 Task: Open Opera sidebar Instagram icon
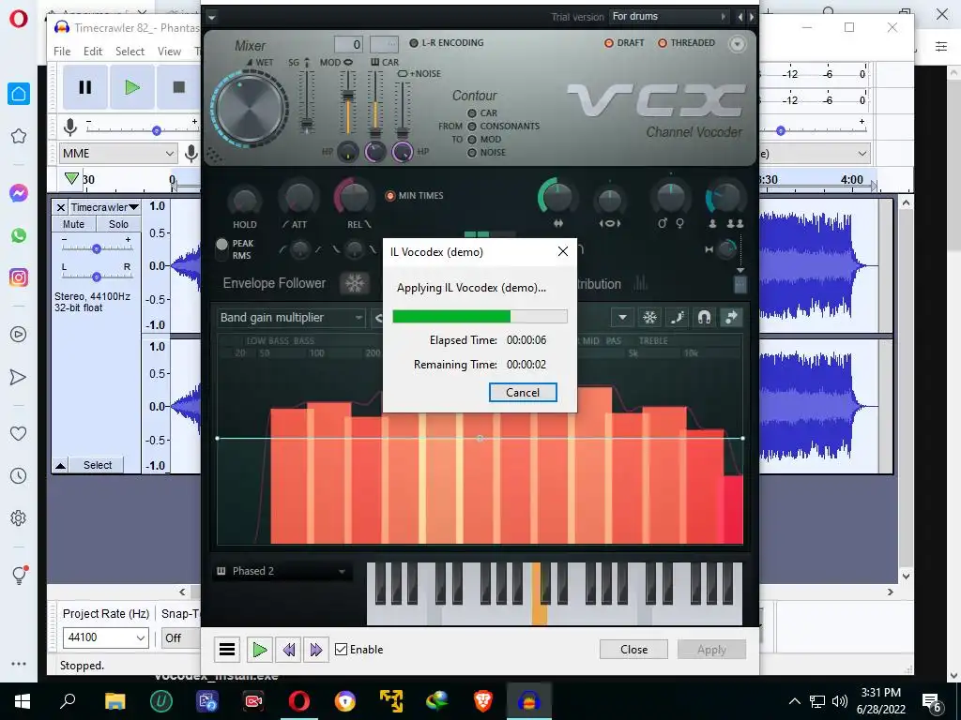[19, 277]
